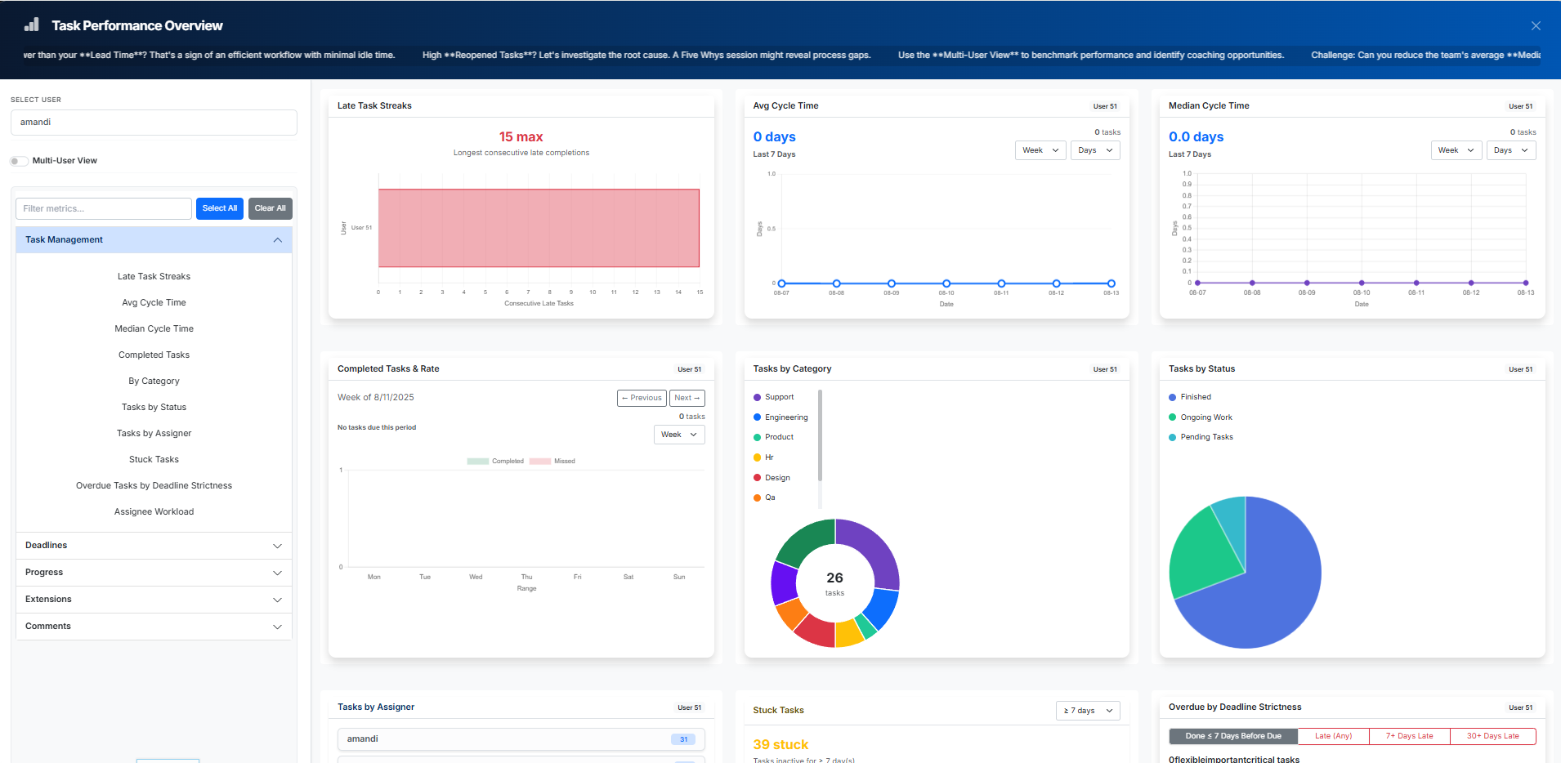Collapse the Task Management section
The image size is (1561, 763).
(277, 240)
